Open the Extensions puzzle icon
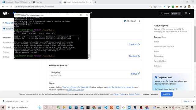Screen dimensions: 196x110 click(x=181, y=7)
